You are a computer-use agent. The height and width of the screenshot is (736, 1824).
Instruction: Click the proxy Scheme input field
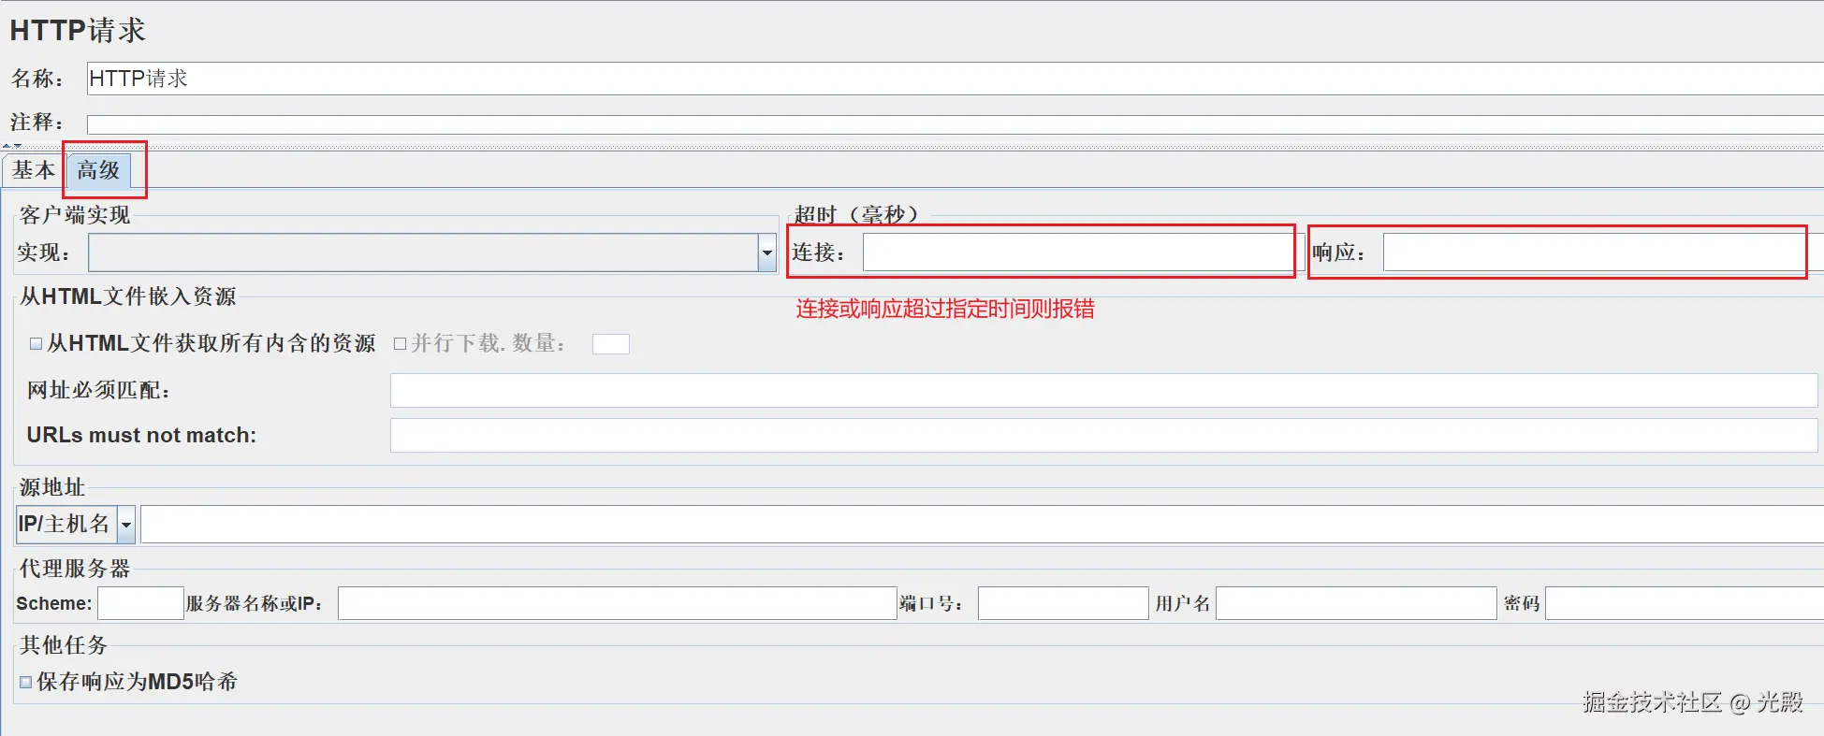pos(140,603)
